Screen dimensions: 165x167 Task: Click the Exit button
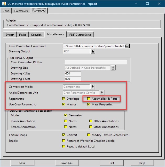click(112, 163)
